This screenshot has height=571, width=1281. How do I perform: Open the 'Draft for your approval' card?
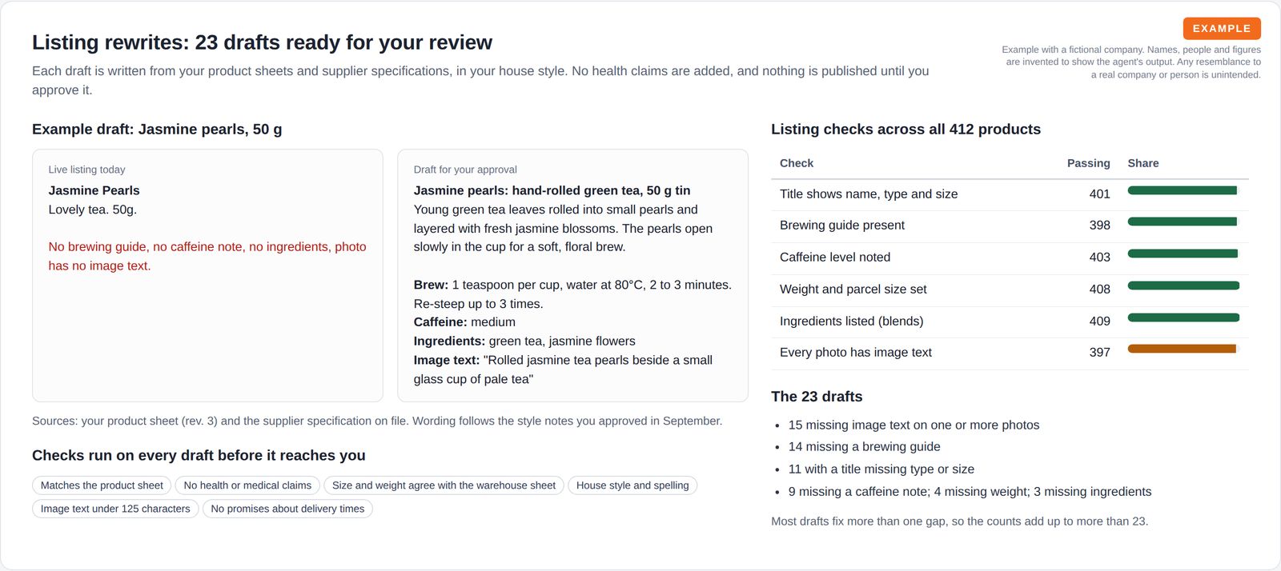click(572, 275)
